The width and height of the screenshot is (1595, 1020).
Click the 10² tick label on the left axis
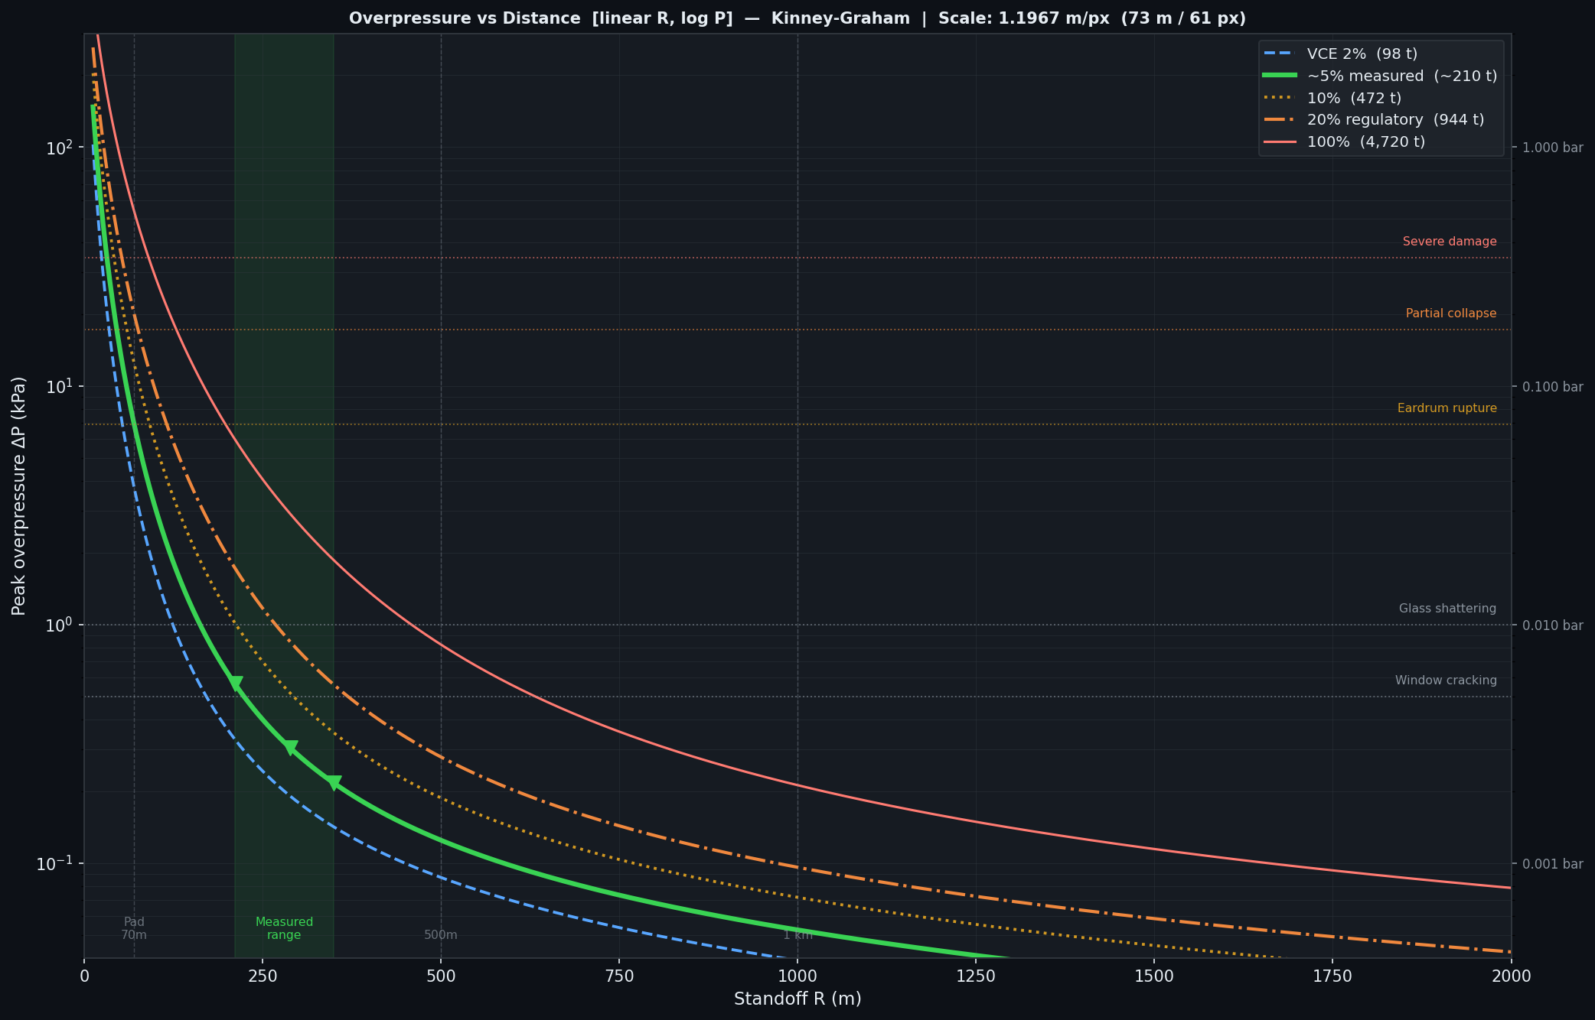[x=60, y=147]
